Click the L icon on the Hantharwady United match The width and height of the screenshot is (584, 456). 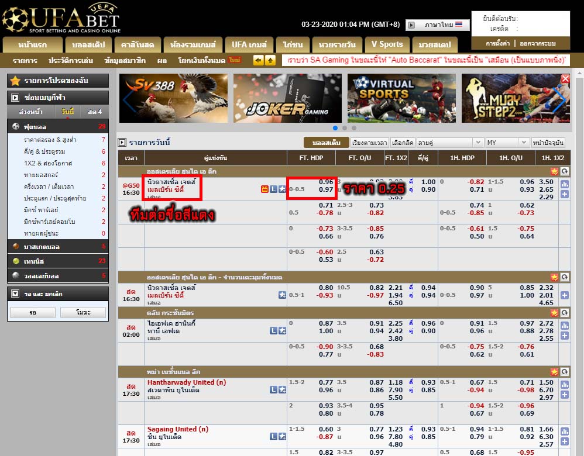coord(273,390)
